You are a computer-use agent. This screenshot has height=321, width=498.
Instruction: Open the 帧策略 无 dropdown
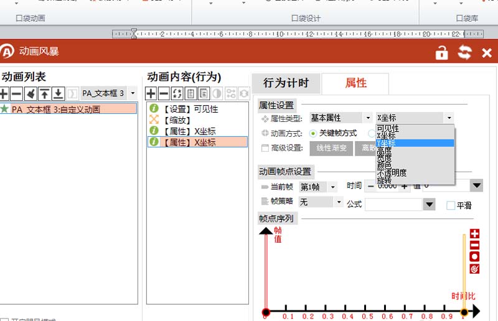click(x=339, y=202)
